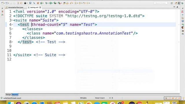Click the Coverage run icon
Screen dimensions: 185x104
(x=55, y=3)
